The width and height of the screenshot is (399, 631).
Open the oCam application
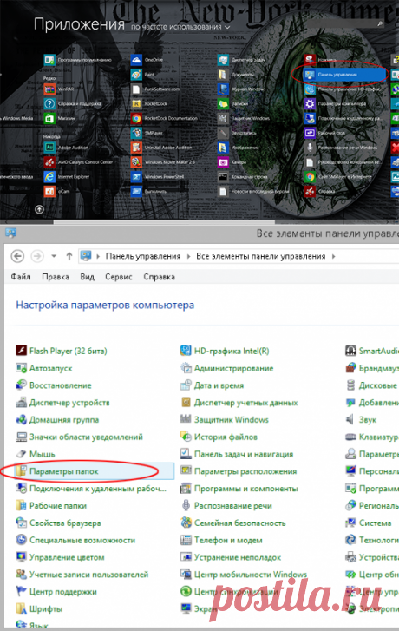[56, 191]
